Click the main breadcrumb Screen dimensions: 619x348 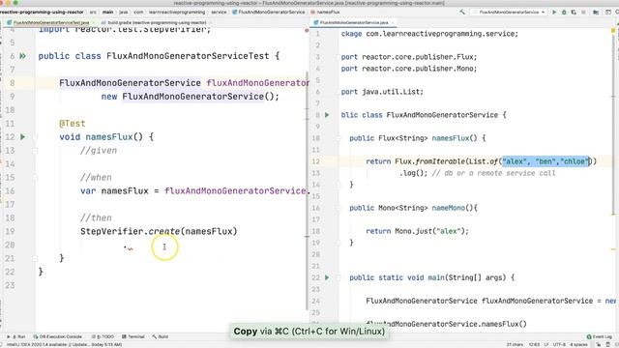pyautogui.click(x=107, y=13)
